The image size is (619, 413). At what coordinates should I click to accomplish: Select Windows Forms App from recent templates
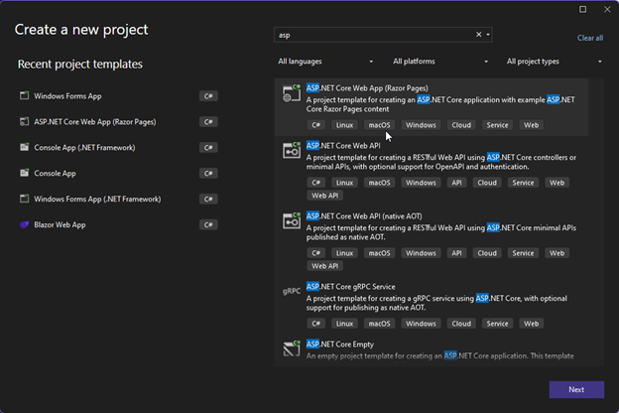pos(67,96)
